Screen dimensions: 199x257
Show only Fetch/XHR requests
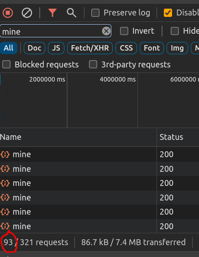[x=90, y=48]
